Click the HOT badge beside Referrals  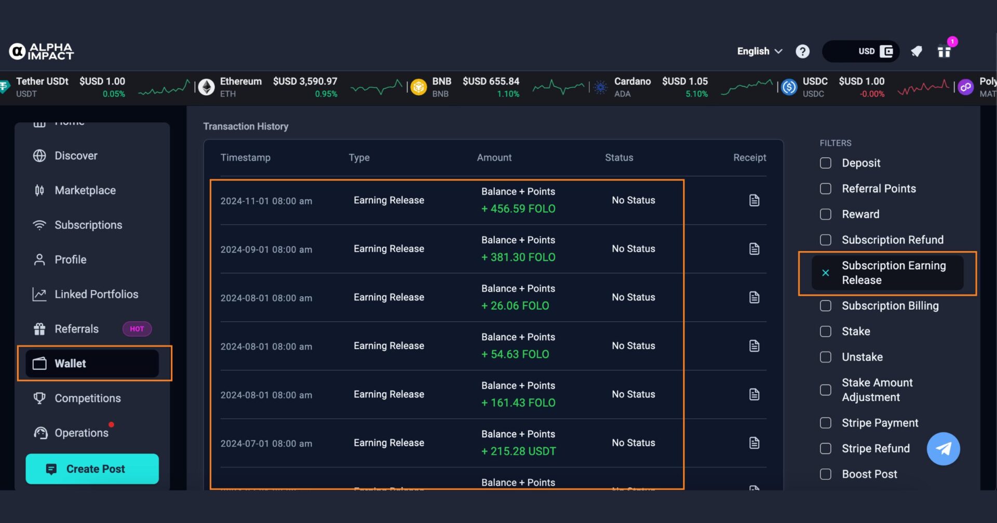(x=137, y=329)
